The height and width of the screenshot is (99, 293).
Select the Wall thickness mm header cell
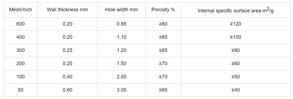tap(68, 10)
